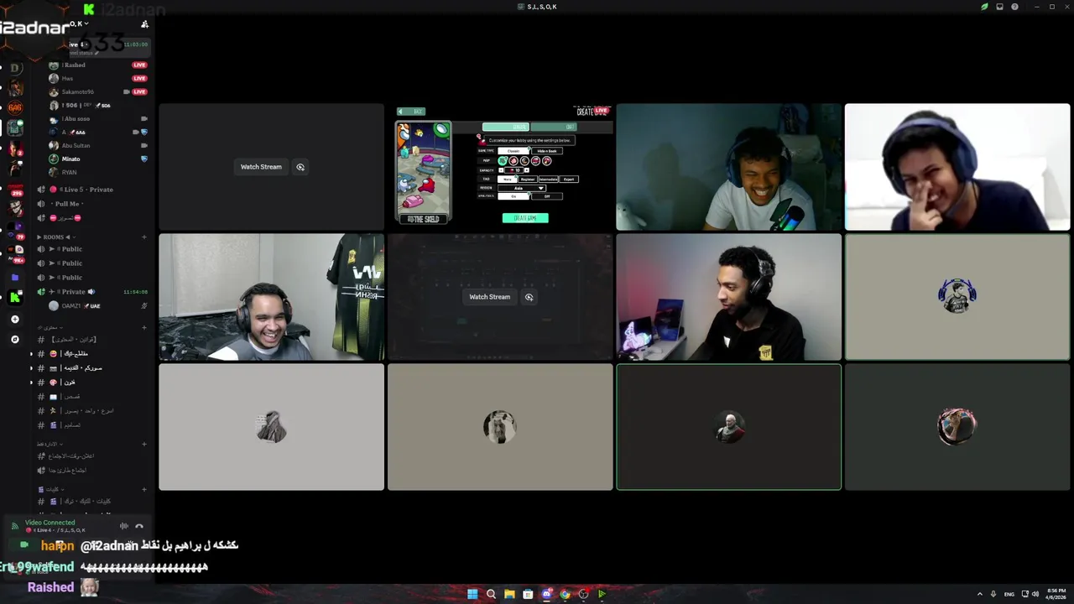Click Create Game in Among Us stream
Image resolution: width=1074 pixels, height=604 pixels.
(525, 218)
